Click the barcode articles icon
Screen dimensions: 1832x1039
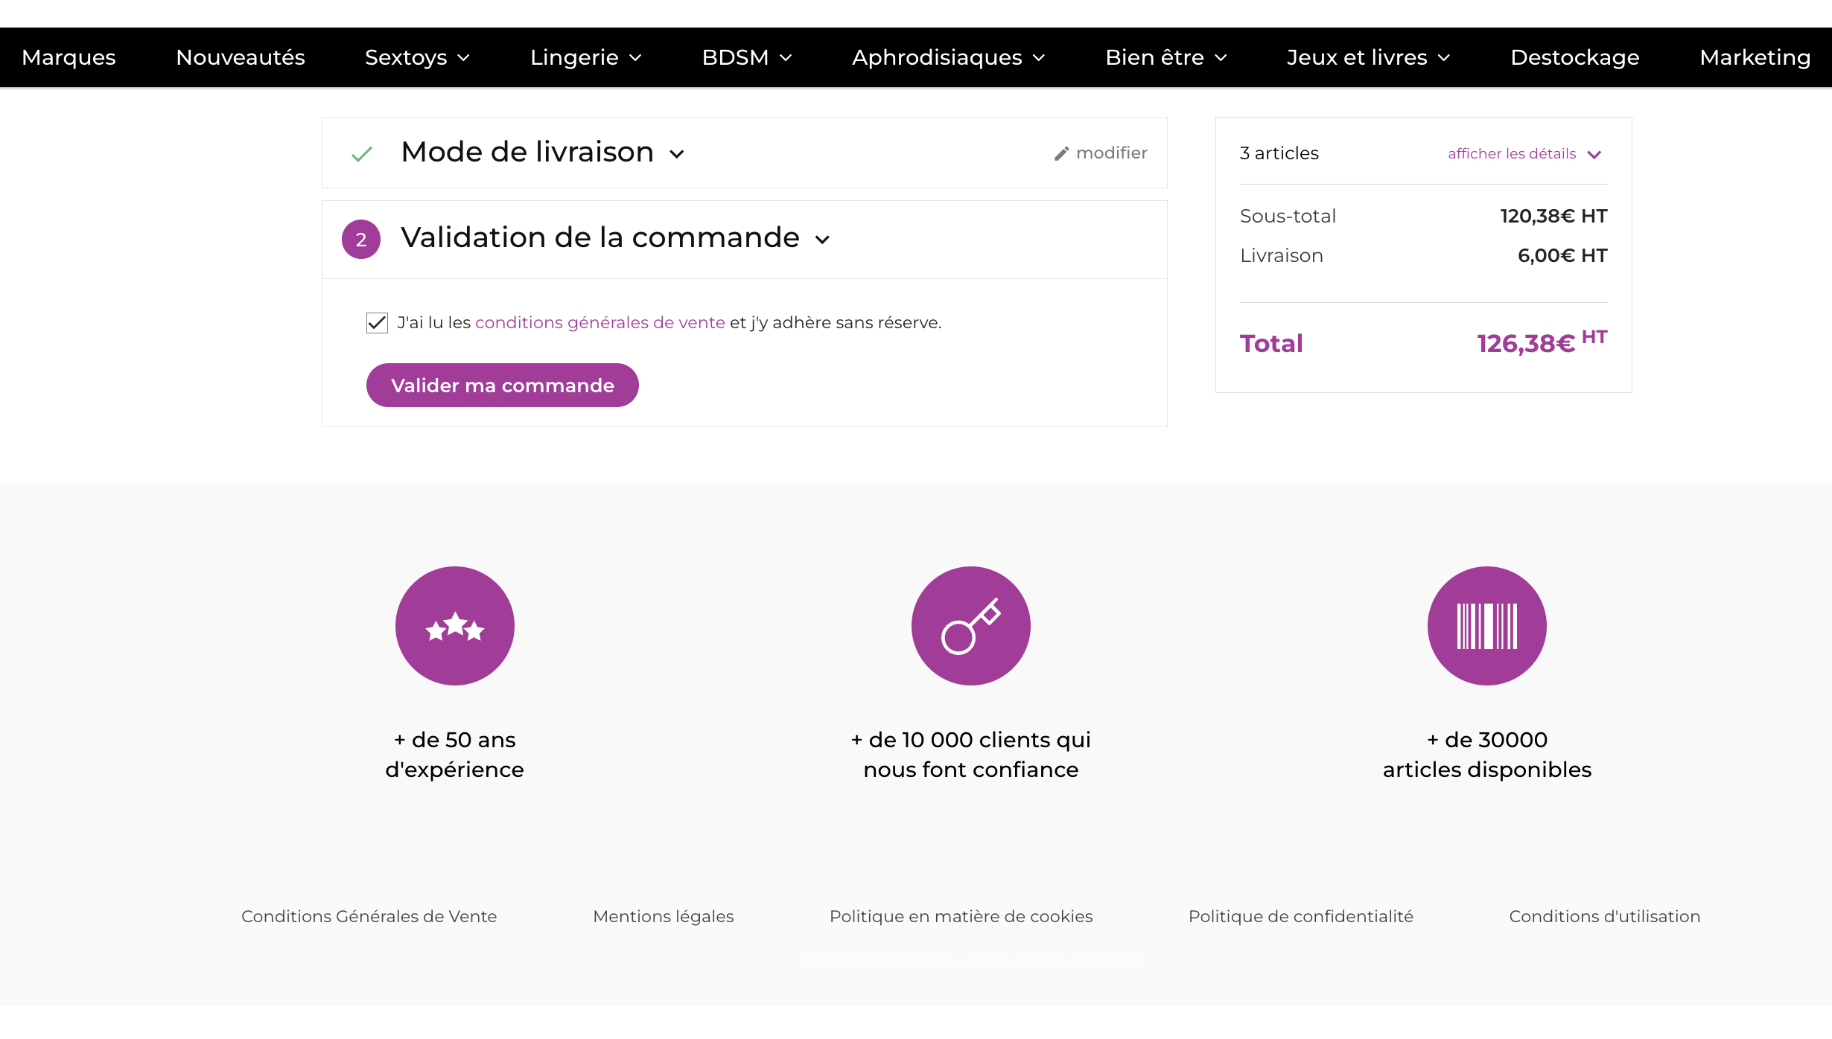[1486, 626]
